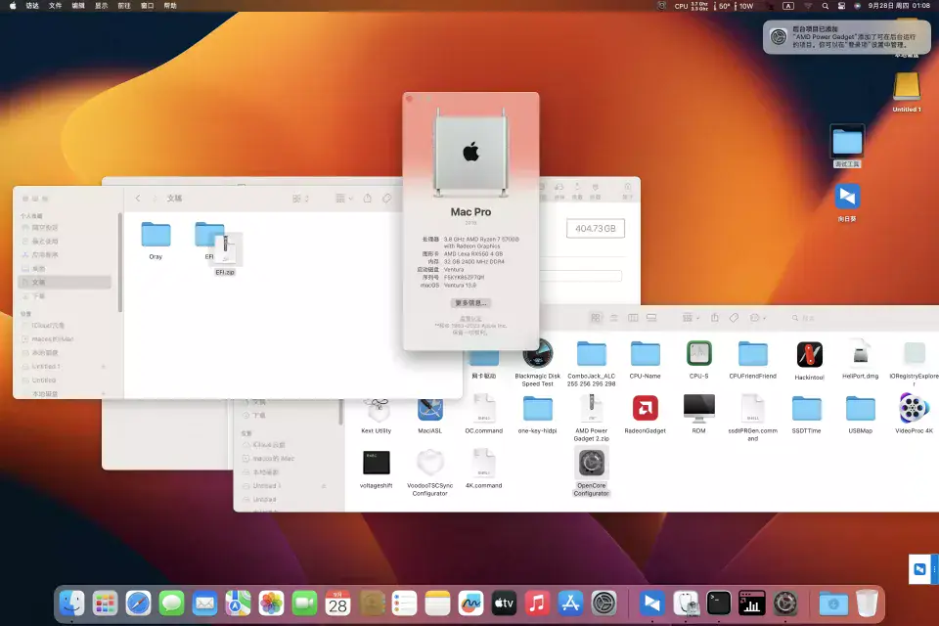Select the RDM display utility

tap(698, 409)
